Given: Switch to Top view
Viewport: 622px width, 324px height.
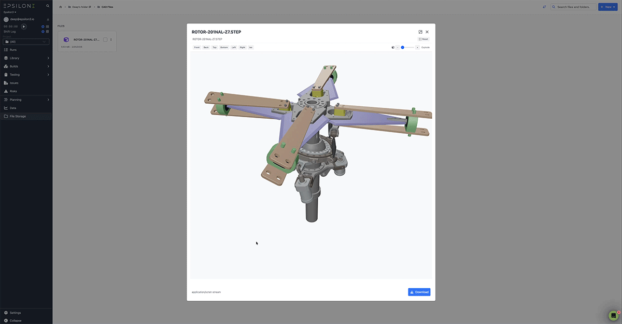Looking at the screenshot, I should (x=215, y=47).
